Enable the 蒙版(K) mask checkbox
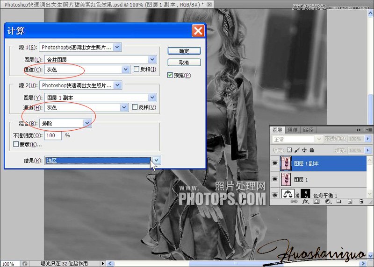The width and height of the screenshot is (374, 267). pyautogui.click(x=16, y=144)
